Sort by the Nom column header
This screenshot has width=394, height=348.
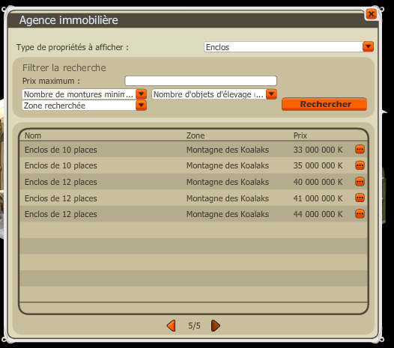pyautogui.click(x=33, y=135)
